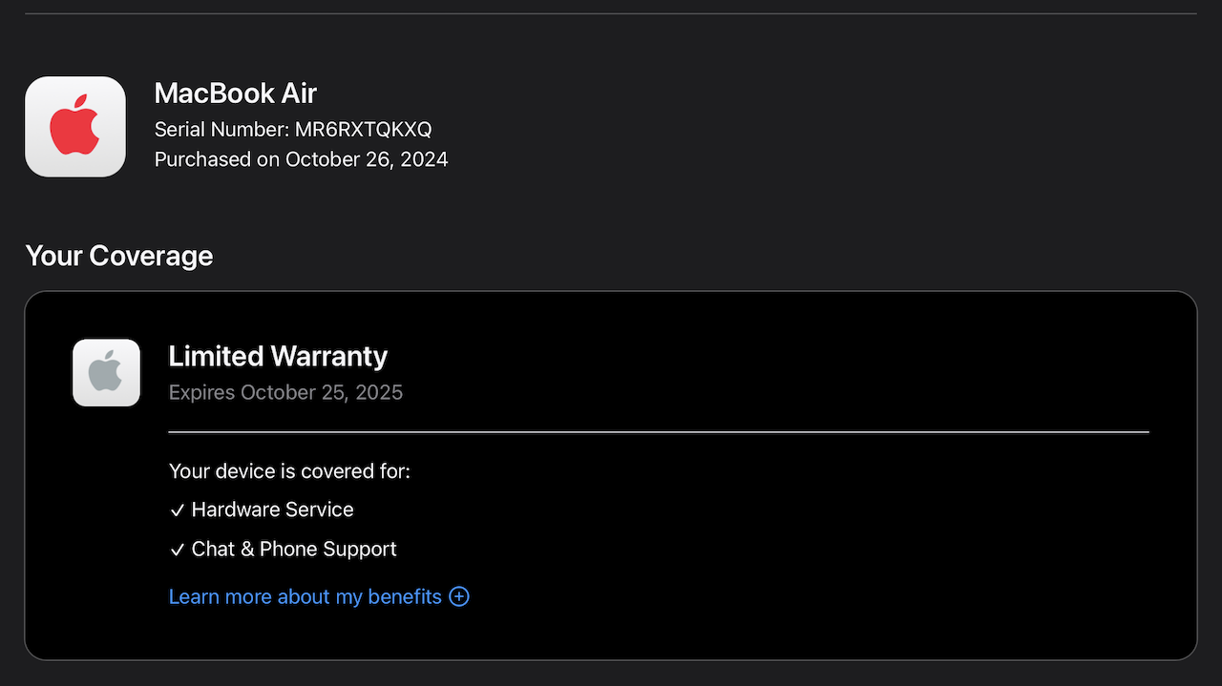Click the checkmark next to Hardware Service
Screen dimensions: 1222x686
(x=177, y=510)
